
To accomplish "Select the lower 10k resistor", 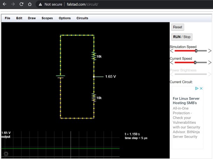I will 94,97.
